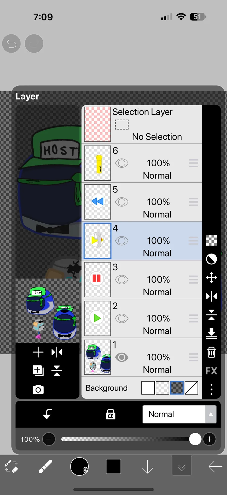Select the Brush tool
This screenshot has width=227, height=495.
pos(45,467)
